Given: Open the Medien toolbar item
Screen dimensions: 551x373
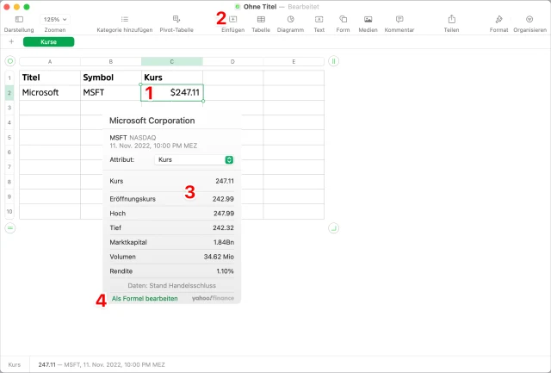Looking at the screenshot, I should coord(368,19).
